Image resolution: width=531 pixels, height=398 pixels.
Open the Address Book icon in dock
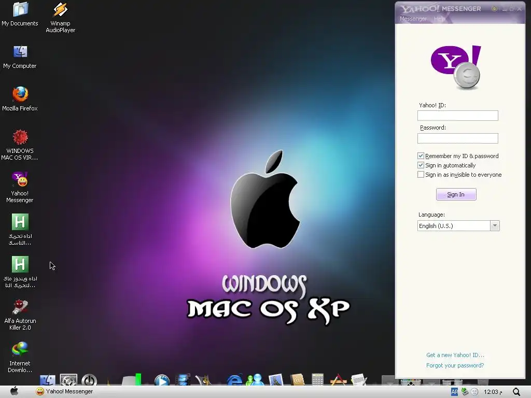297,380
